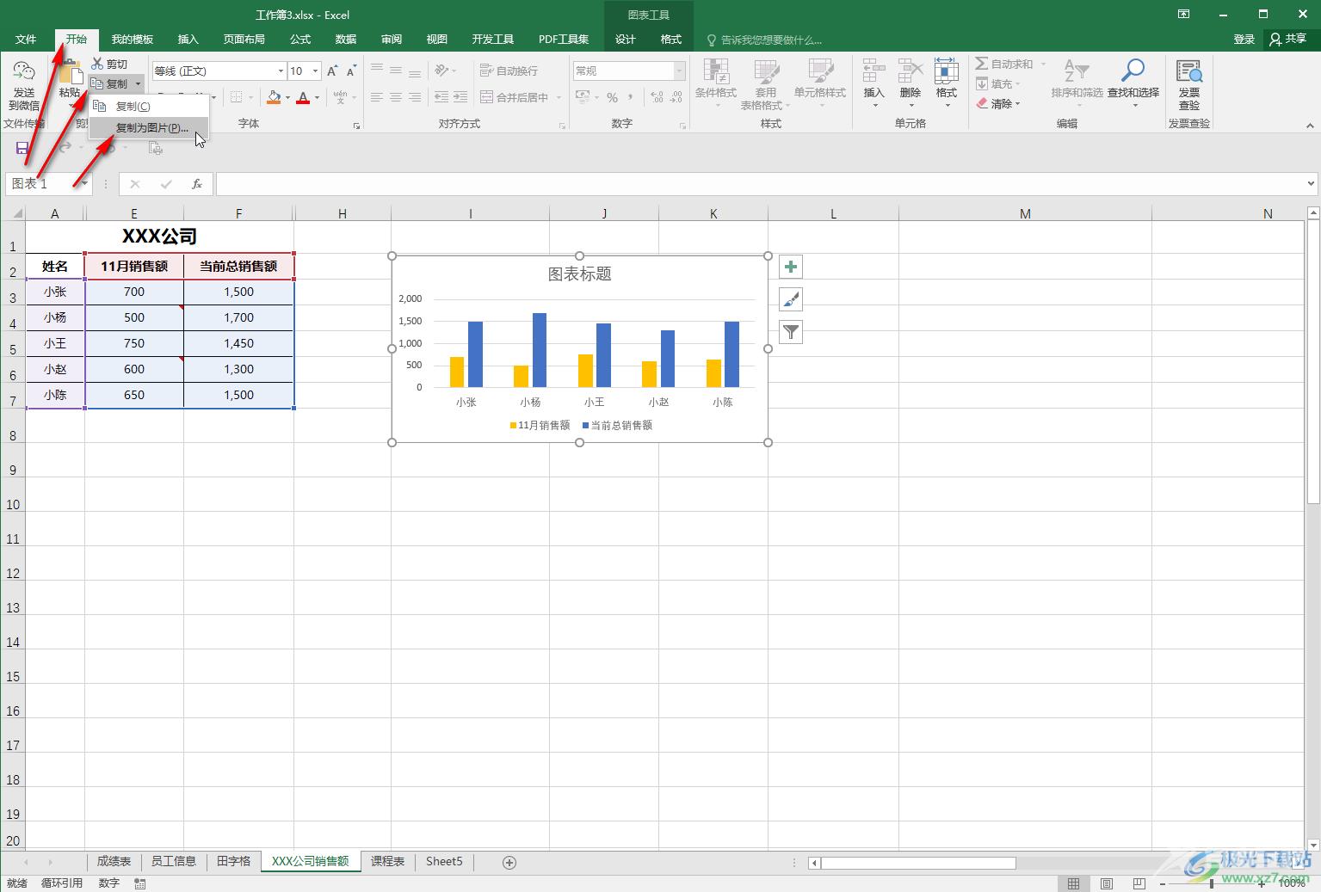This screenshot has width=1321, height=892.
Task: Open the 课程表 sheet tab
Action: tap(387, 861)
